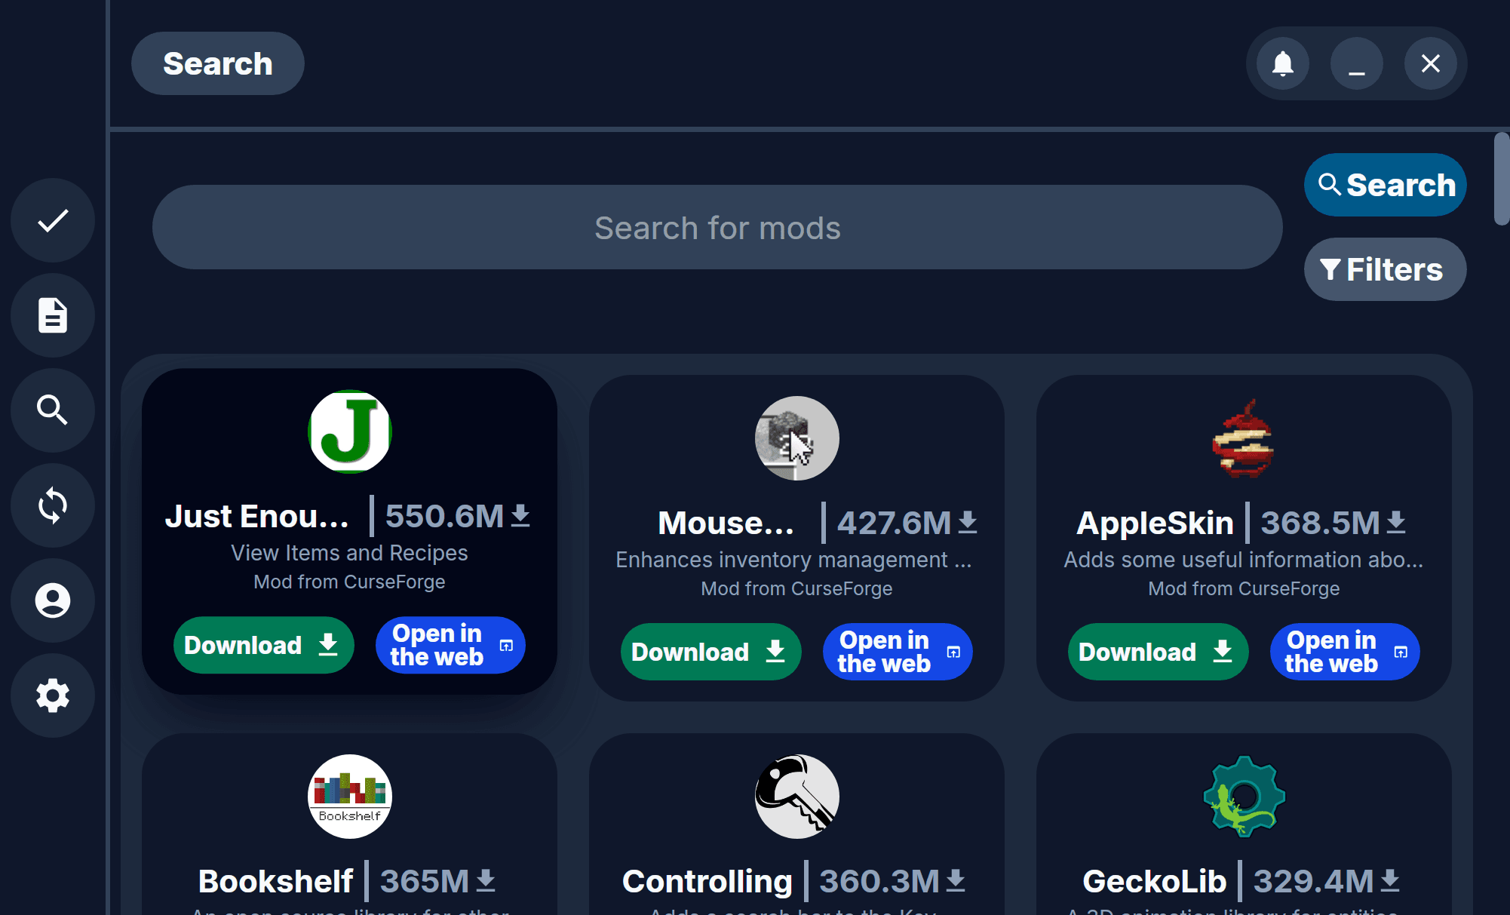Open notifications bell
The width and height of the screenshot is (1510, 915).
(1283, 63)
